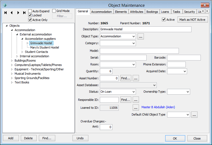This screenshot has width=212, height=145.
Task: Open Master B Abdullah (Aden) link
Action: tap(158, 107)
